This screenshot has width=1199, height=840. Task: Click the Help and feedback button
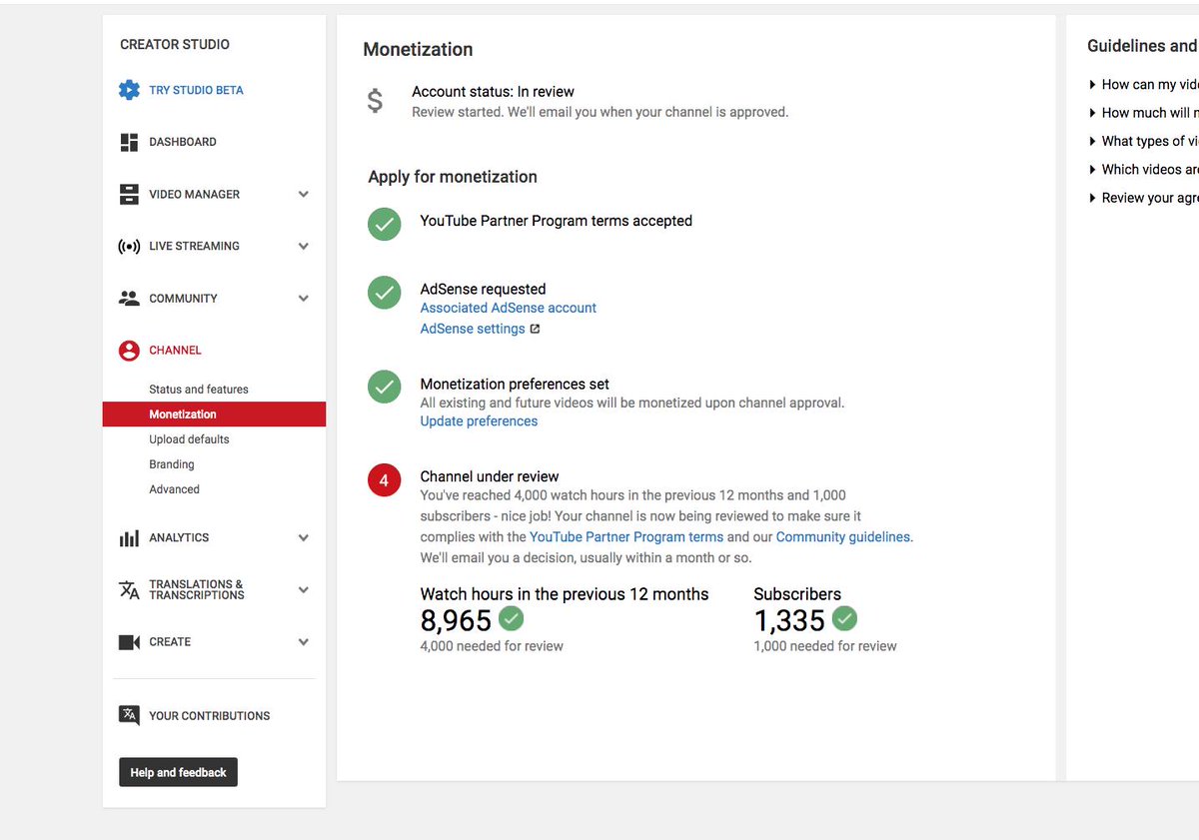pos(178,772)
